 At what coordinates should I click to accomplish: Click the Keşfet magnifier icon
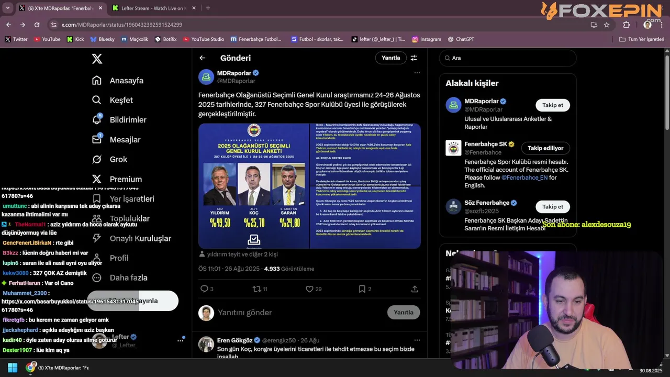click(97, 100)
